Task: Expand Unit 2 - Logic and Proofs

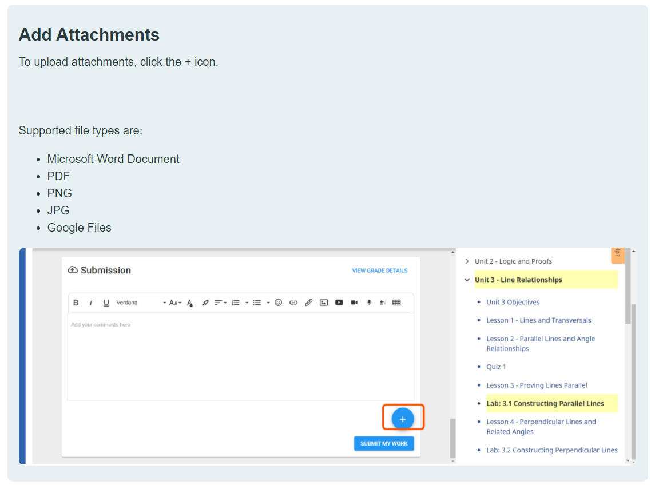Action: pos(467,261)
